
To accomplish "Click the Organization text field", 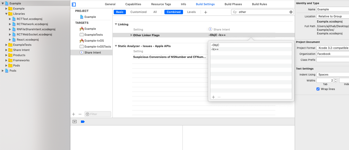I will pos(333,54).
